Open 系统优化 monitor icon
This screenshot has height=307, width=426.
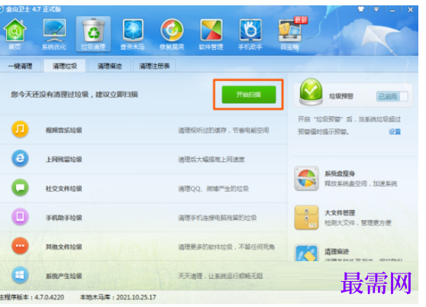[54, 30]
